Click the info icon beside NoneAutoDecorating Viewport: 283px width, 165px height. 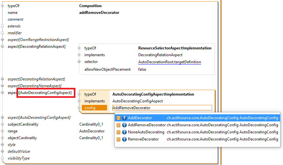point(124,132)
